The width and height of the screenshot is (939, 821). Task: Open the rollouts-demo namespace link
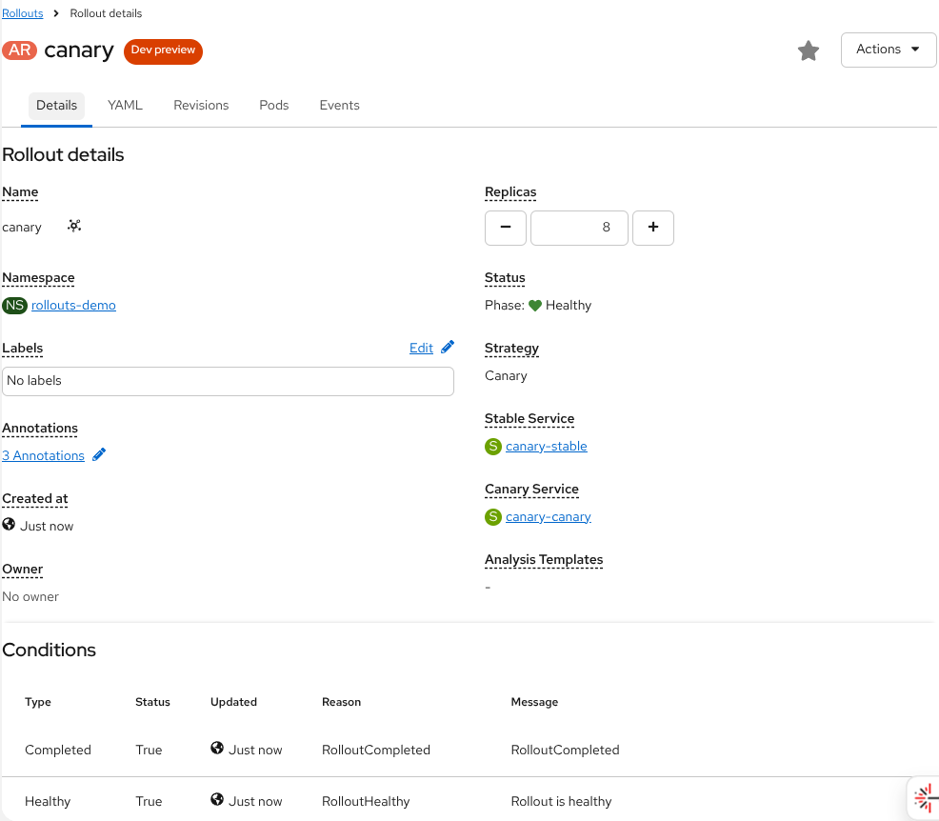73,306
